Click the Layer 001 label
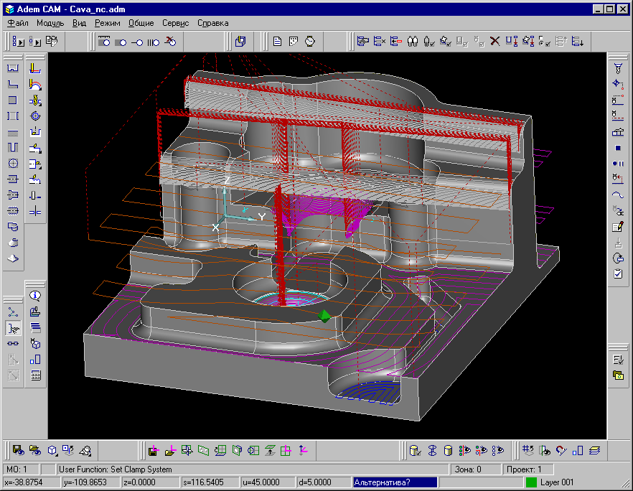Viewport: 633px width, 491px height. coord(557,482)
